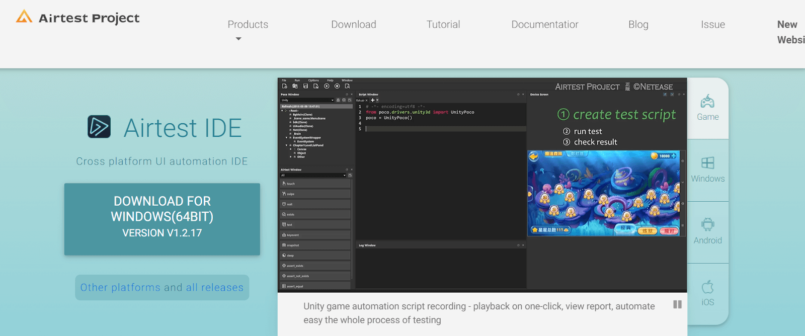Expand the arrow under Products
Image resolution: width=805 pixels, height=336 pixels.
point(238,39)
